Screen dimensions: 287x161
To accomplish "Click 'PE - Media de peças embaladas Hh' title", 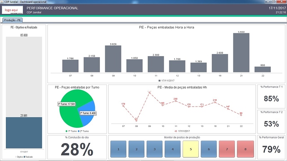I will (x=182, y=87).
